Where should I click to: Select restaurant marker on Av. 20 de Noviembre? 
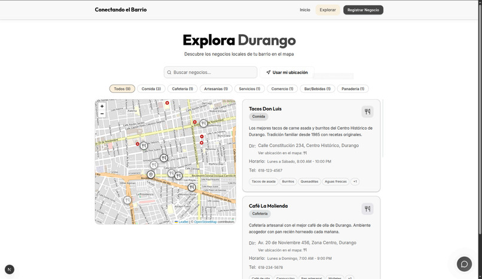click(203, 124)
